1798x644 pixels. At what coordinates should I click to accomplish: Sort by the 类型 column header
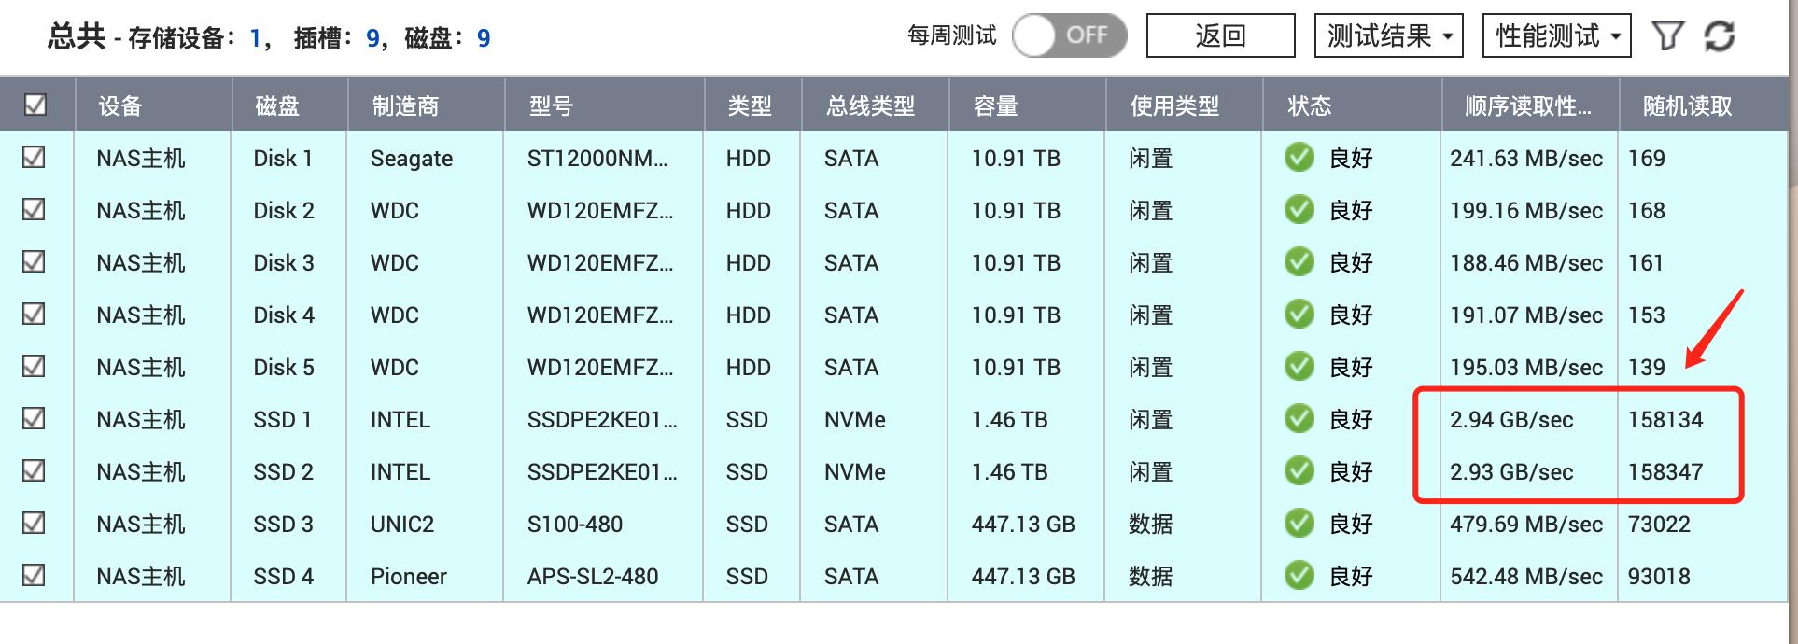point(750,105)
